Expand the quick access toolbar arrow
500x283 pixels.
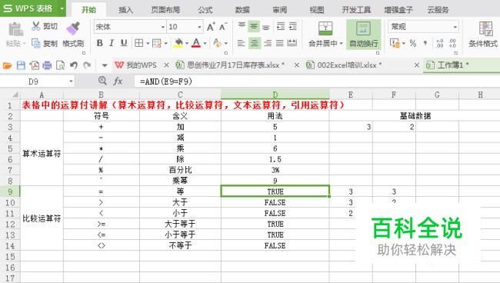[x=105, y=65]
